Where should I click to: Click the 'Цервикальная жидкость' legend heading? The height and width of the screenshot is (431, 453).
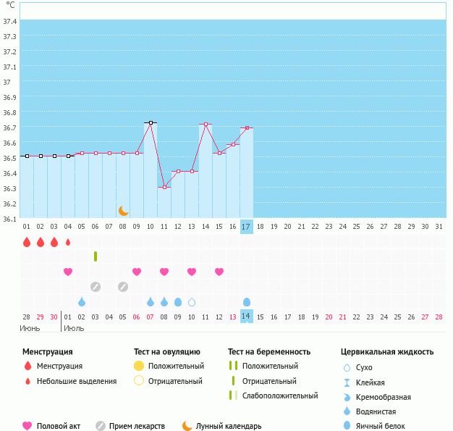tap(387, 351)
